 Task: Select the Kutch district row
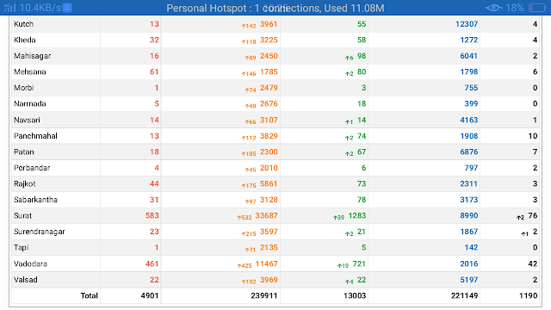tap(275, 24)
